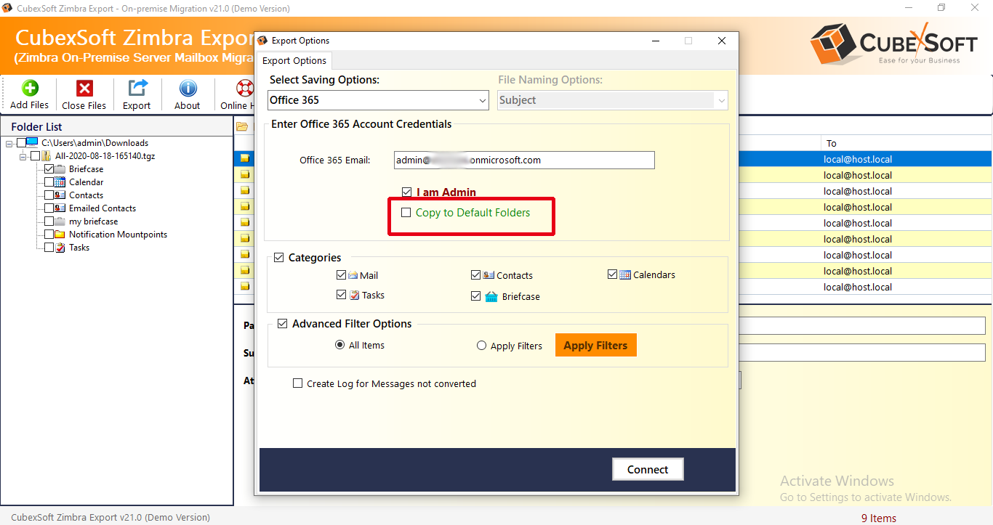Click the Emailed Contacts icon in tree
Screen dimensions: 993x525
click(60, 208)
